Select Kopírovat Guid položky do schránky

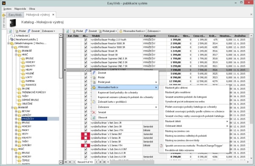[x=118, y=93]
